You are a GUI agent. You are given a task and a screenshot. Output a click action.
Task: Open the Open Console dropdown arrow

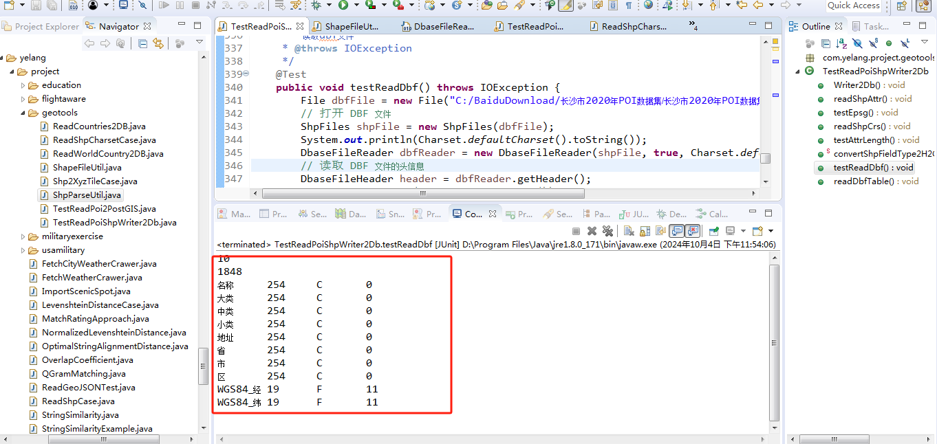point(771,231)
